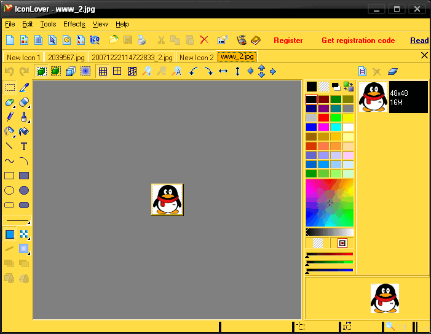Select the Pencil tool
Viewport: 431px width, 334px height.
click(10, 117)
